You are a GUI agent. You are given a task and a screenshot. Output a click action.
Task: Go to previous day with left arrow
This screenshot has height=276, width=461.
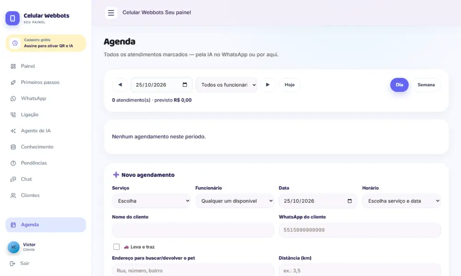120,85
